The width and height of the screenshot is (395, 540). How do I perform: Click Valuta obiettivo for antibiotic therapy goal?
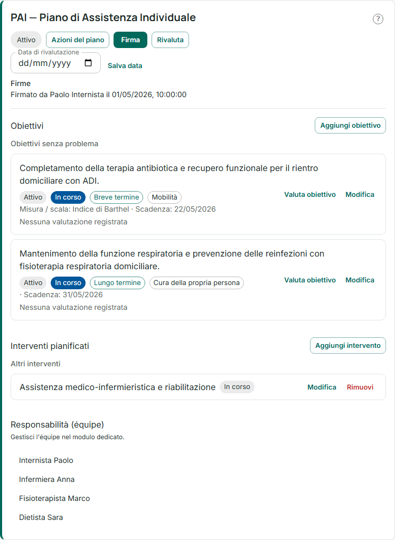(x=309, y=195)
